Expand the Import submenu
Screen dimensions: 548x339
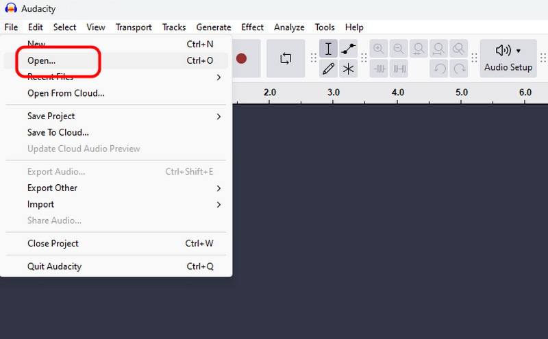116,205
